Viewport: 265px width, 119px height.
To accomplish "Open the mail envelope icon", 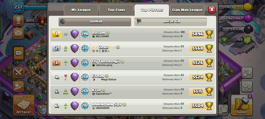I will (x=18, y=33).
